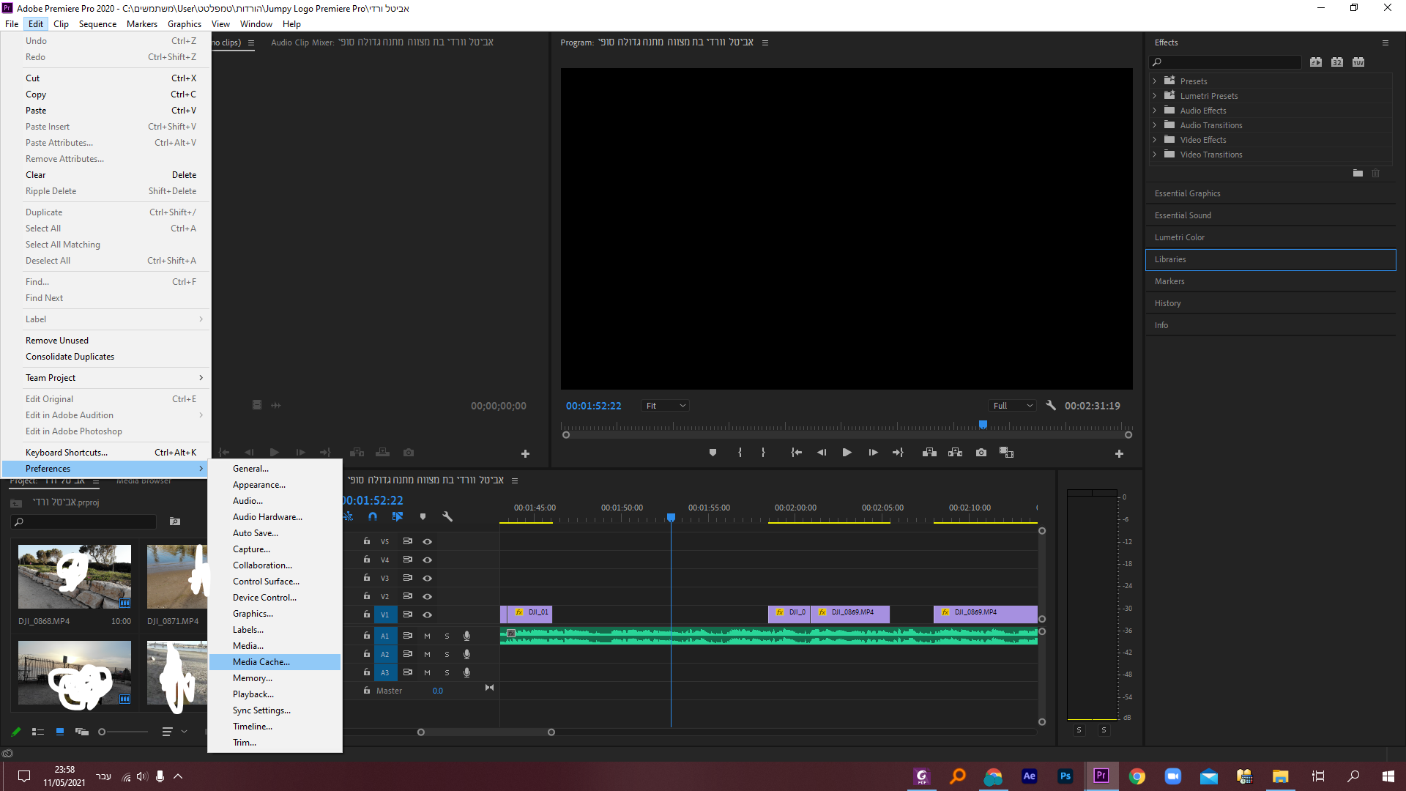Select Keyboard Shortcuts menu entry
The height and width of the screenshot is (791, 1406).
pos(67,453)
